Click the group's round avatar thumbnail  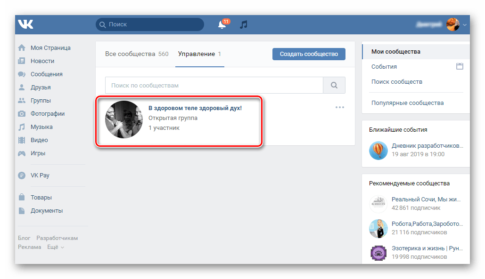(123, 119)
